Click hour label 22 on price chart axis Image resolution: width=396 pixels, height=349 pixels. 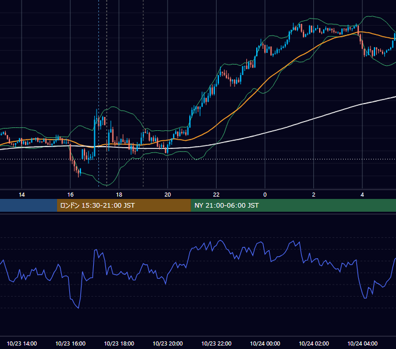point(216,195)
